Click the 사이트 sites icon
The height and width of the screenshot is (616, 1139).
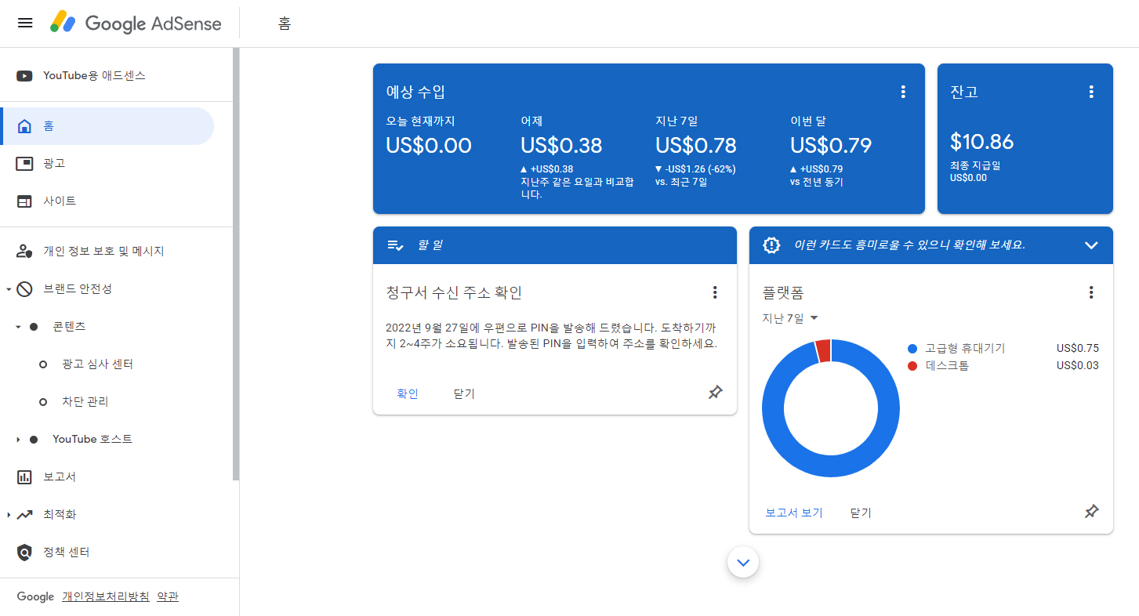coord(24,201)
